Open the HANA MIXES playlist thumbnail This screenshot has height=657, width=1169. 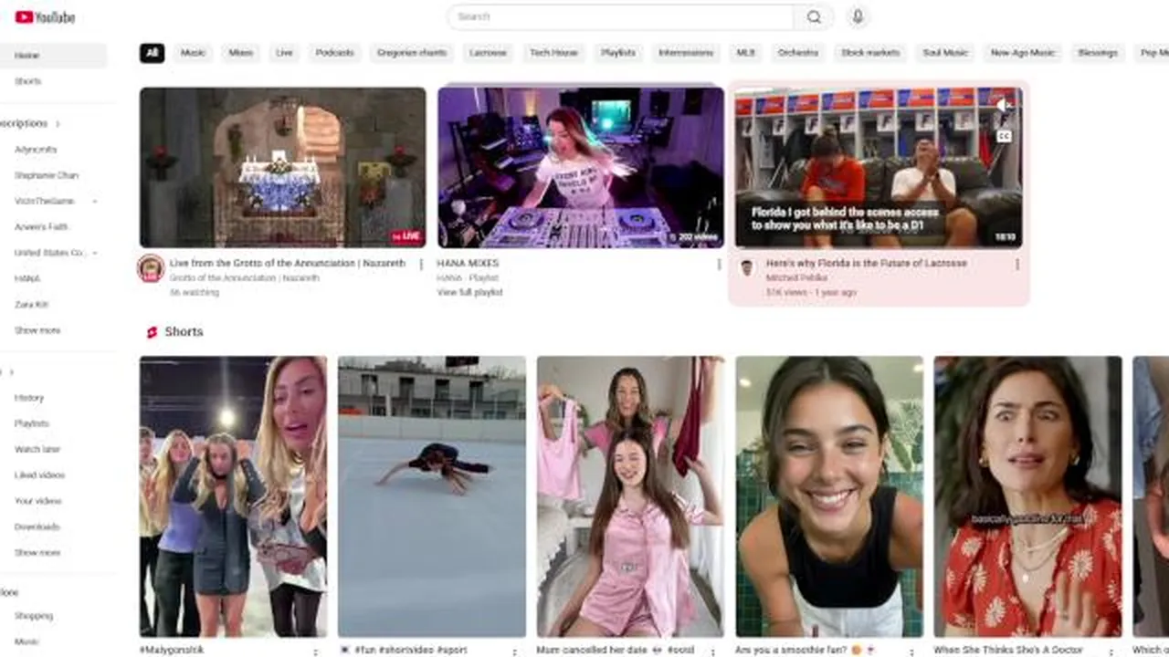(x=581, y=167)
